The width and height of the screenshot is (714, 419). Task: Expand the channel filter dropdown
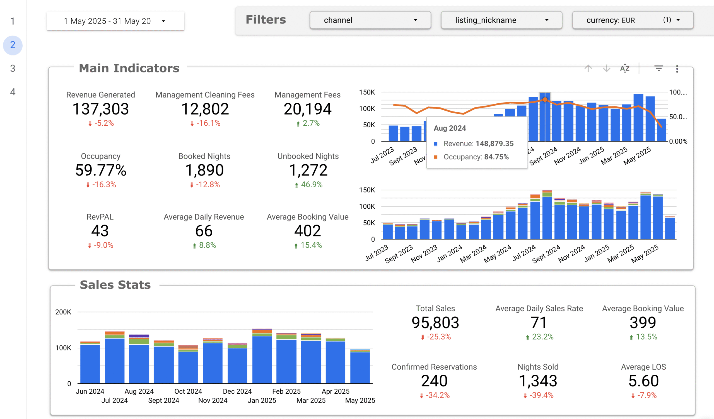370,20
